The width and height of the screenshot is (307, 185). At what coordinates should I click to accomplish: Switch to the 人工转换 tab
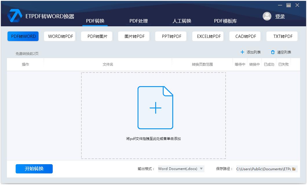[182, 21]
